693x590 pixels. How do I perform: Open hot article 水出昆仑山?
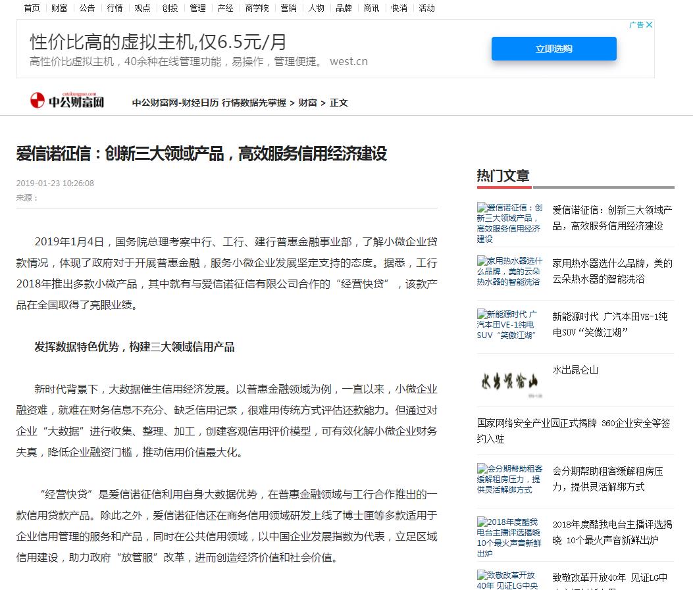coord(575,370)
